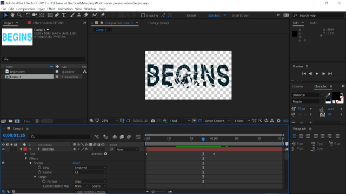The height and width of the screenshot is (194, 346).
Task: Switch to the Audio panel tab
Action: (314, 23)
